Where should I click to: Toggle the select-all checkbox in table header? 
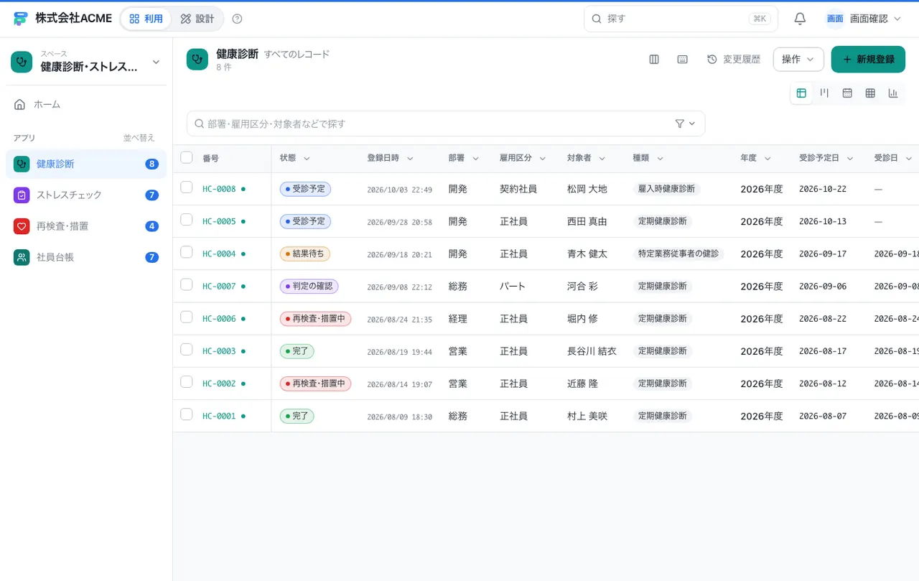pos(187,157)
